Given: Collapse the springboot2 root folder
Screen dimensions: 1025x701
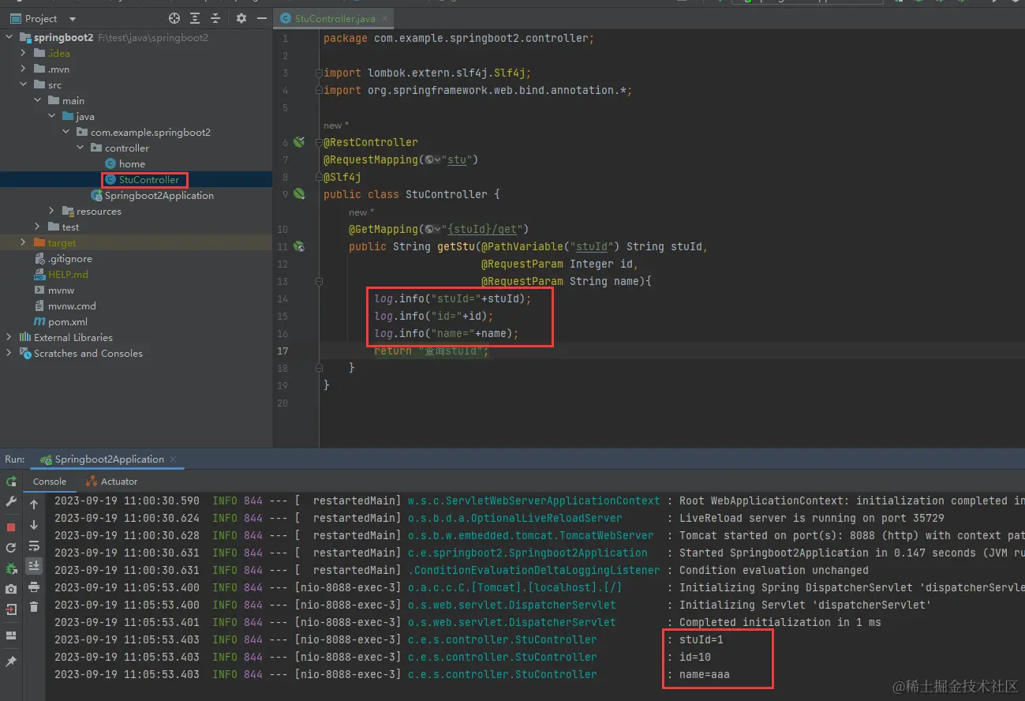Looking at the screenshot, I should tap(9, 37).
